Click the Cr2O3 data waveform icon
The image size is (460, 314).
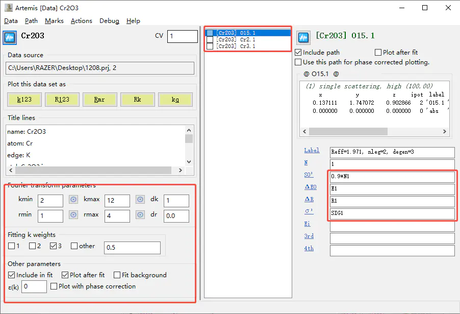(x=10, y=38)
